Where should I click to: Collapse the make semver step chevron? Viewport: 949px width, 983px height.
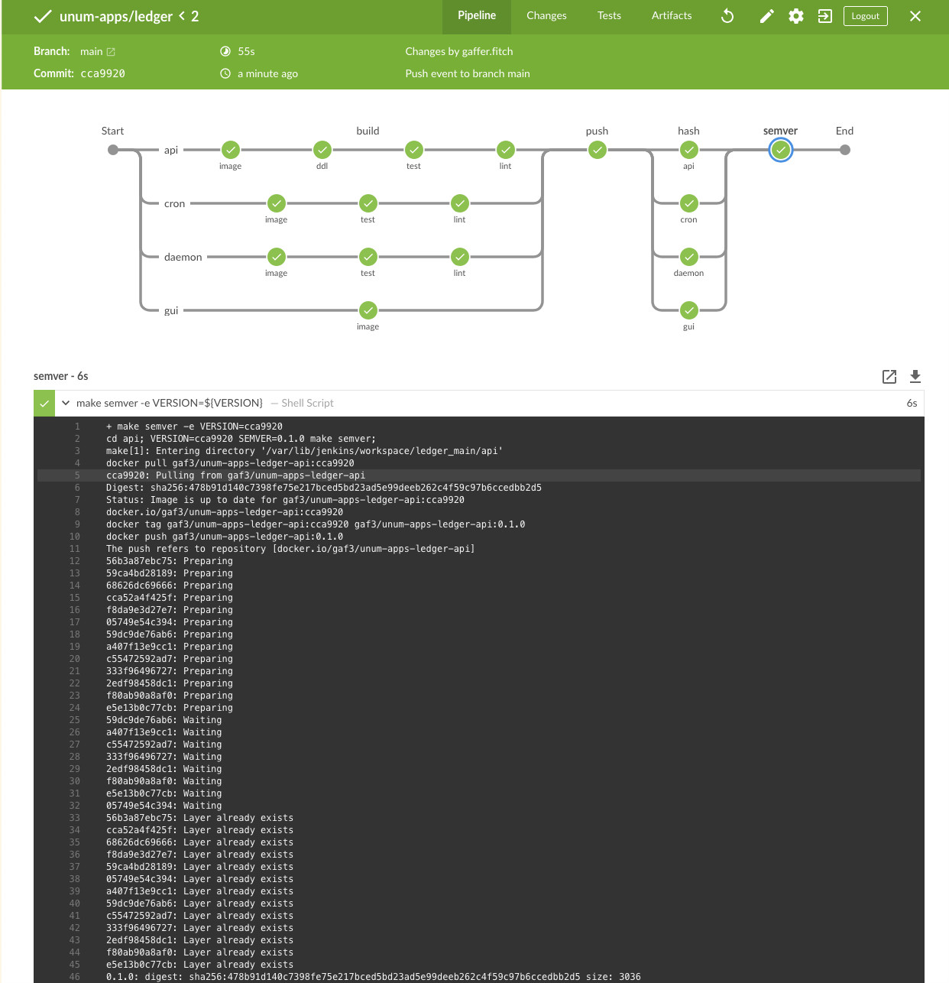tap(66, 403)
